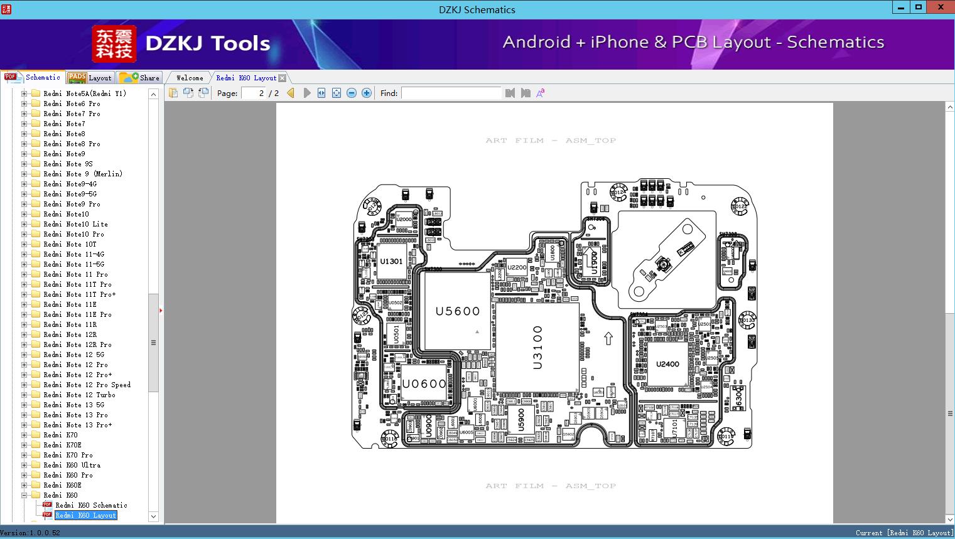Click the folder icon beside Redmi Note 13 5G

point(36,405)
